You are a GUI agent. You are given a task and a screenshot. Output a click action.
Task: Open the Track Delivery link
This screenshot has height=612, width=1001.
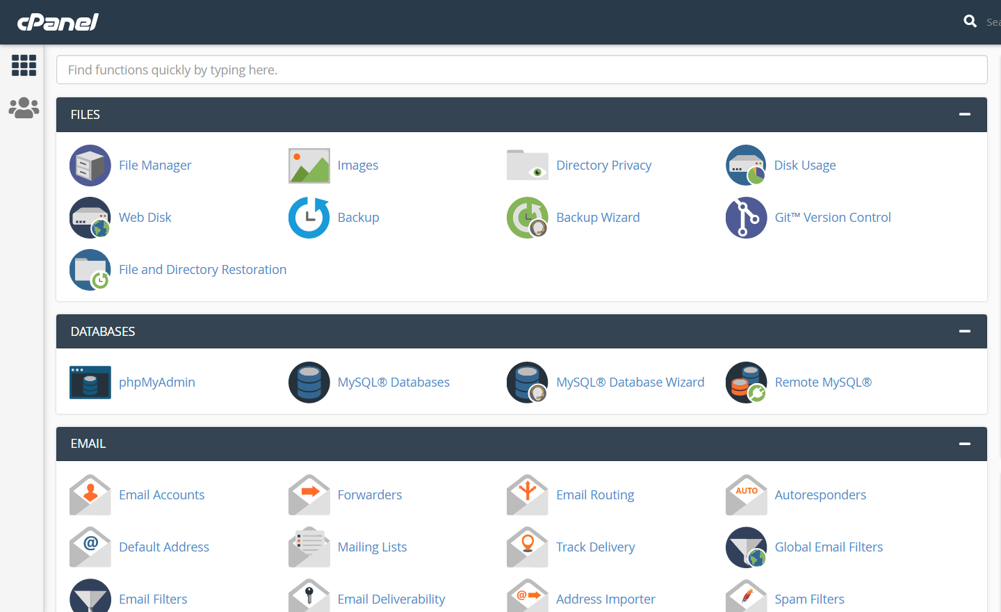596,547
